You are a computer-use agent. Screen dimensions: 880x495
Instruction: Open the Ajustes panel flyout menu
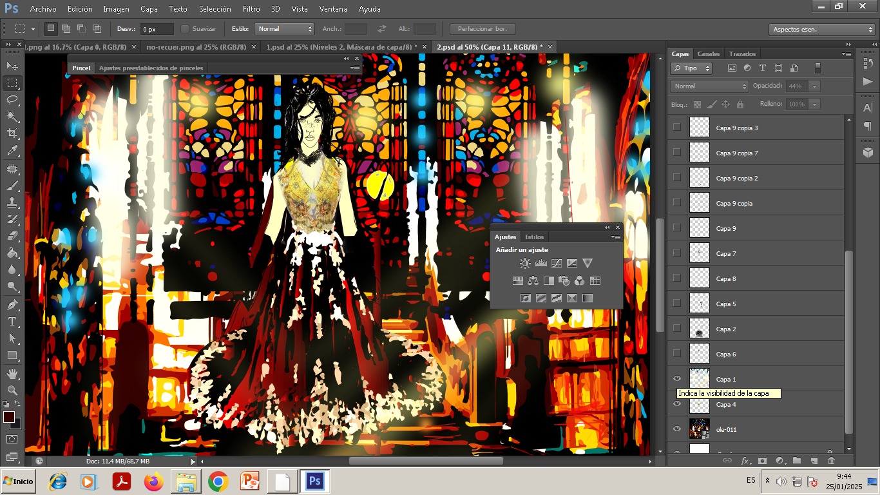616,237
